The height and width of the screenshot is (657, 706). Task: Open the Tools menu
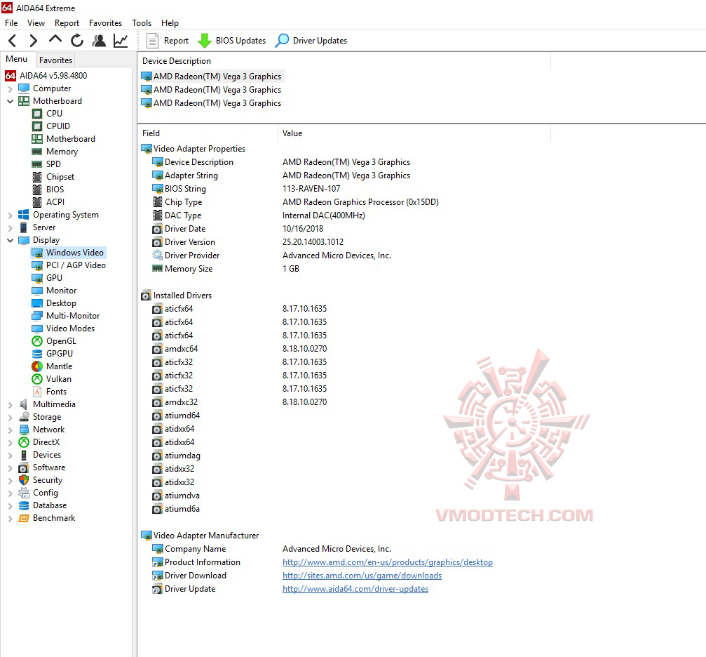pos(142,23)
